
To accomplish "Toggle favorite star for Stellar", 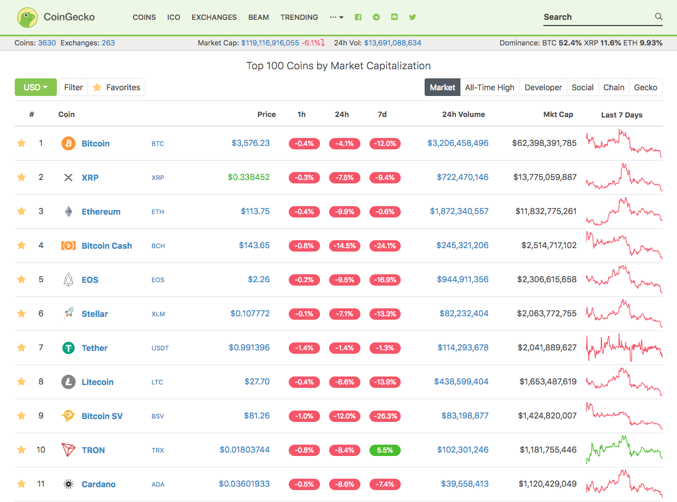I will 21,313.
